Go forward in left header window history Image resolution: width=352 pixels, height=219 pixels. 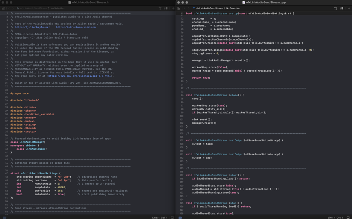[x=13, y=8]
